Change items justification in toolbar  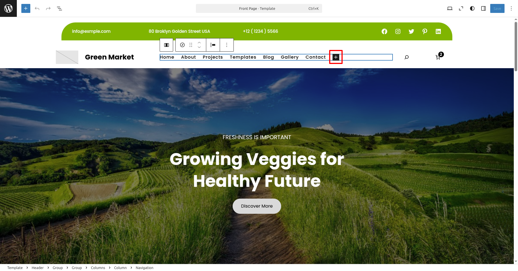coord(213,45)
